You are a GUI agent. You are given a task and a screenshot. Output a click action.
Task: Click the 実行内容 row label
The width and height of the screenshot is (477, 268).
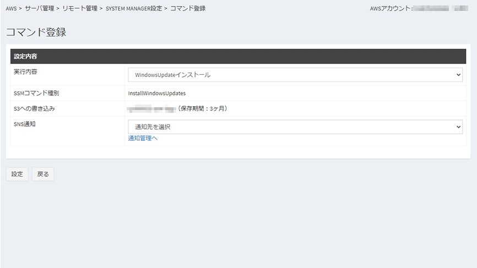tap(25, 72)
